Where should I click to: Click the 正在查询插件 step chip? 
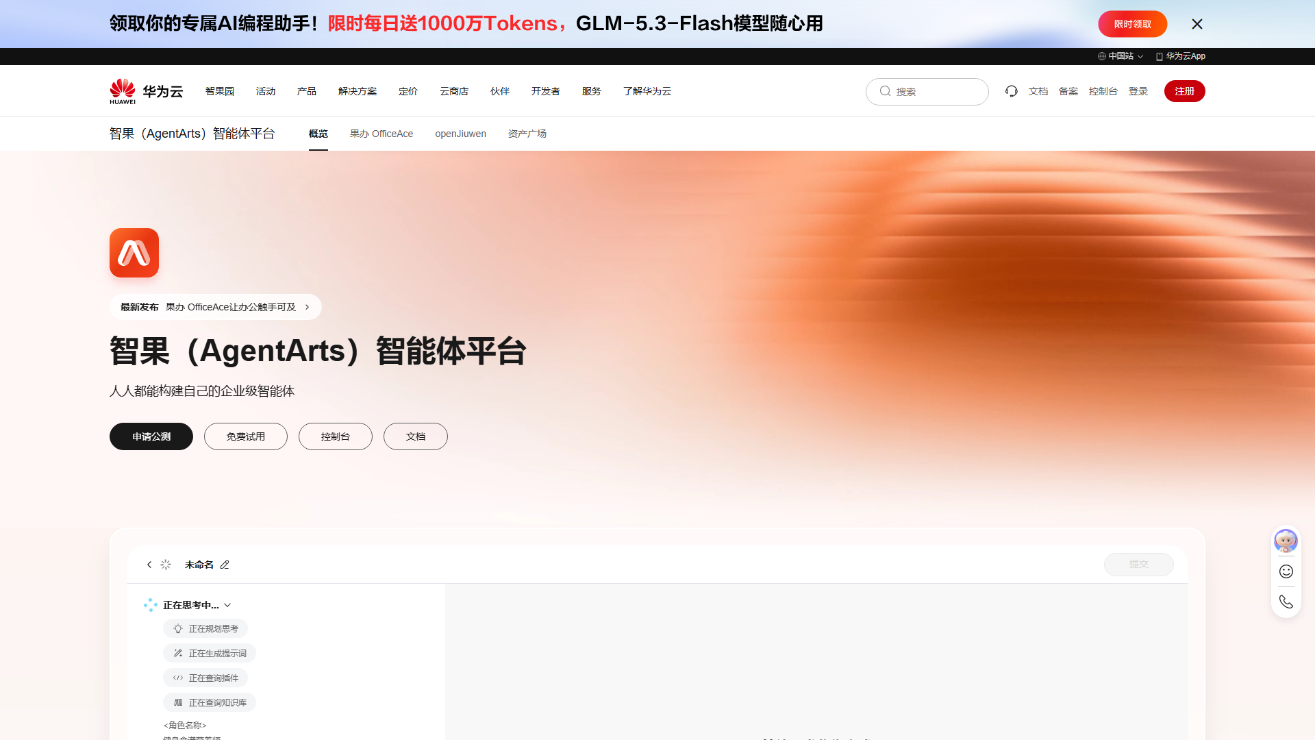pos(205,678)
